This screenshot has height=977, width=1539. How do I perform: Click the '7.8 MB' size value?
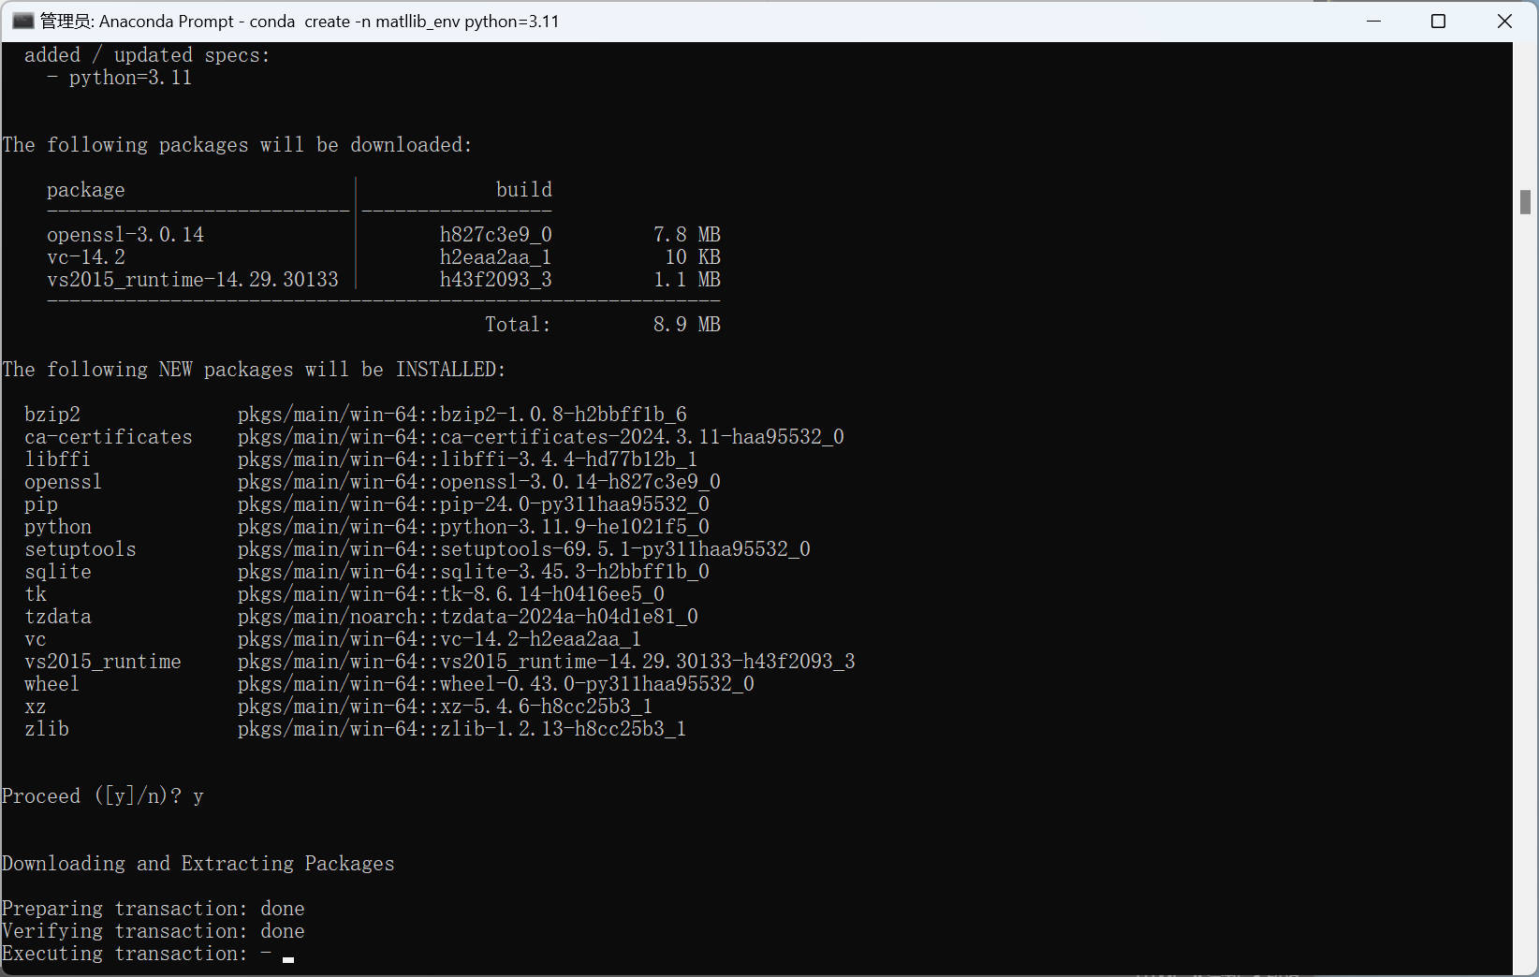coord(687,235)
